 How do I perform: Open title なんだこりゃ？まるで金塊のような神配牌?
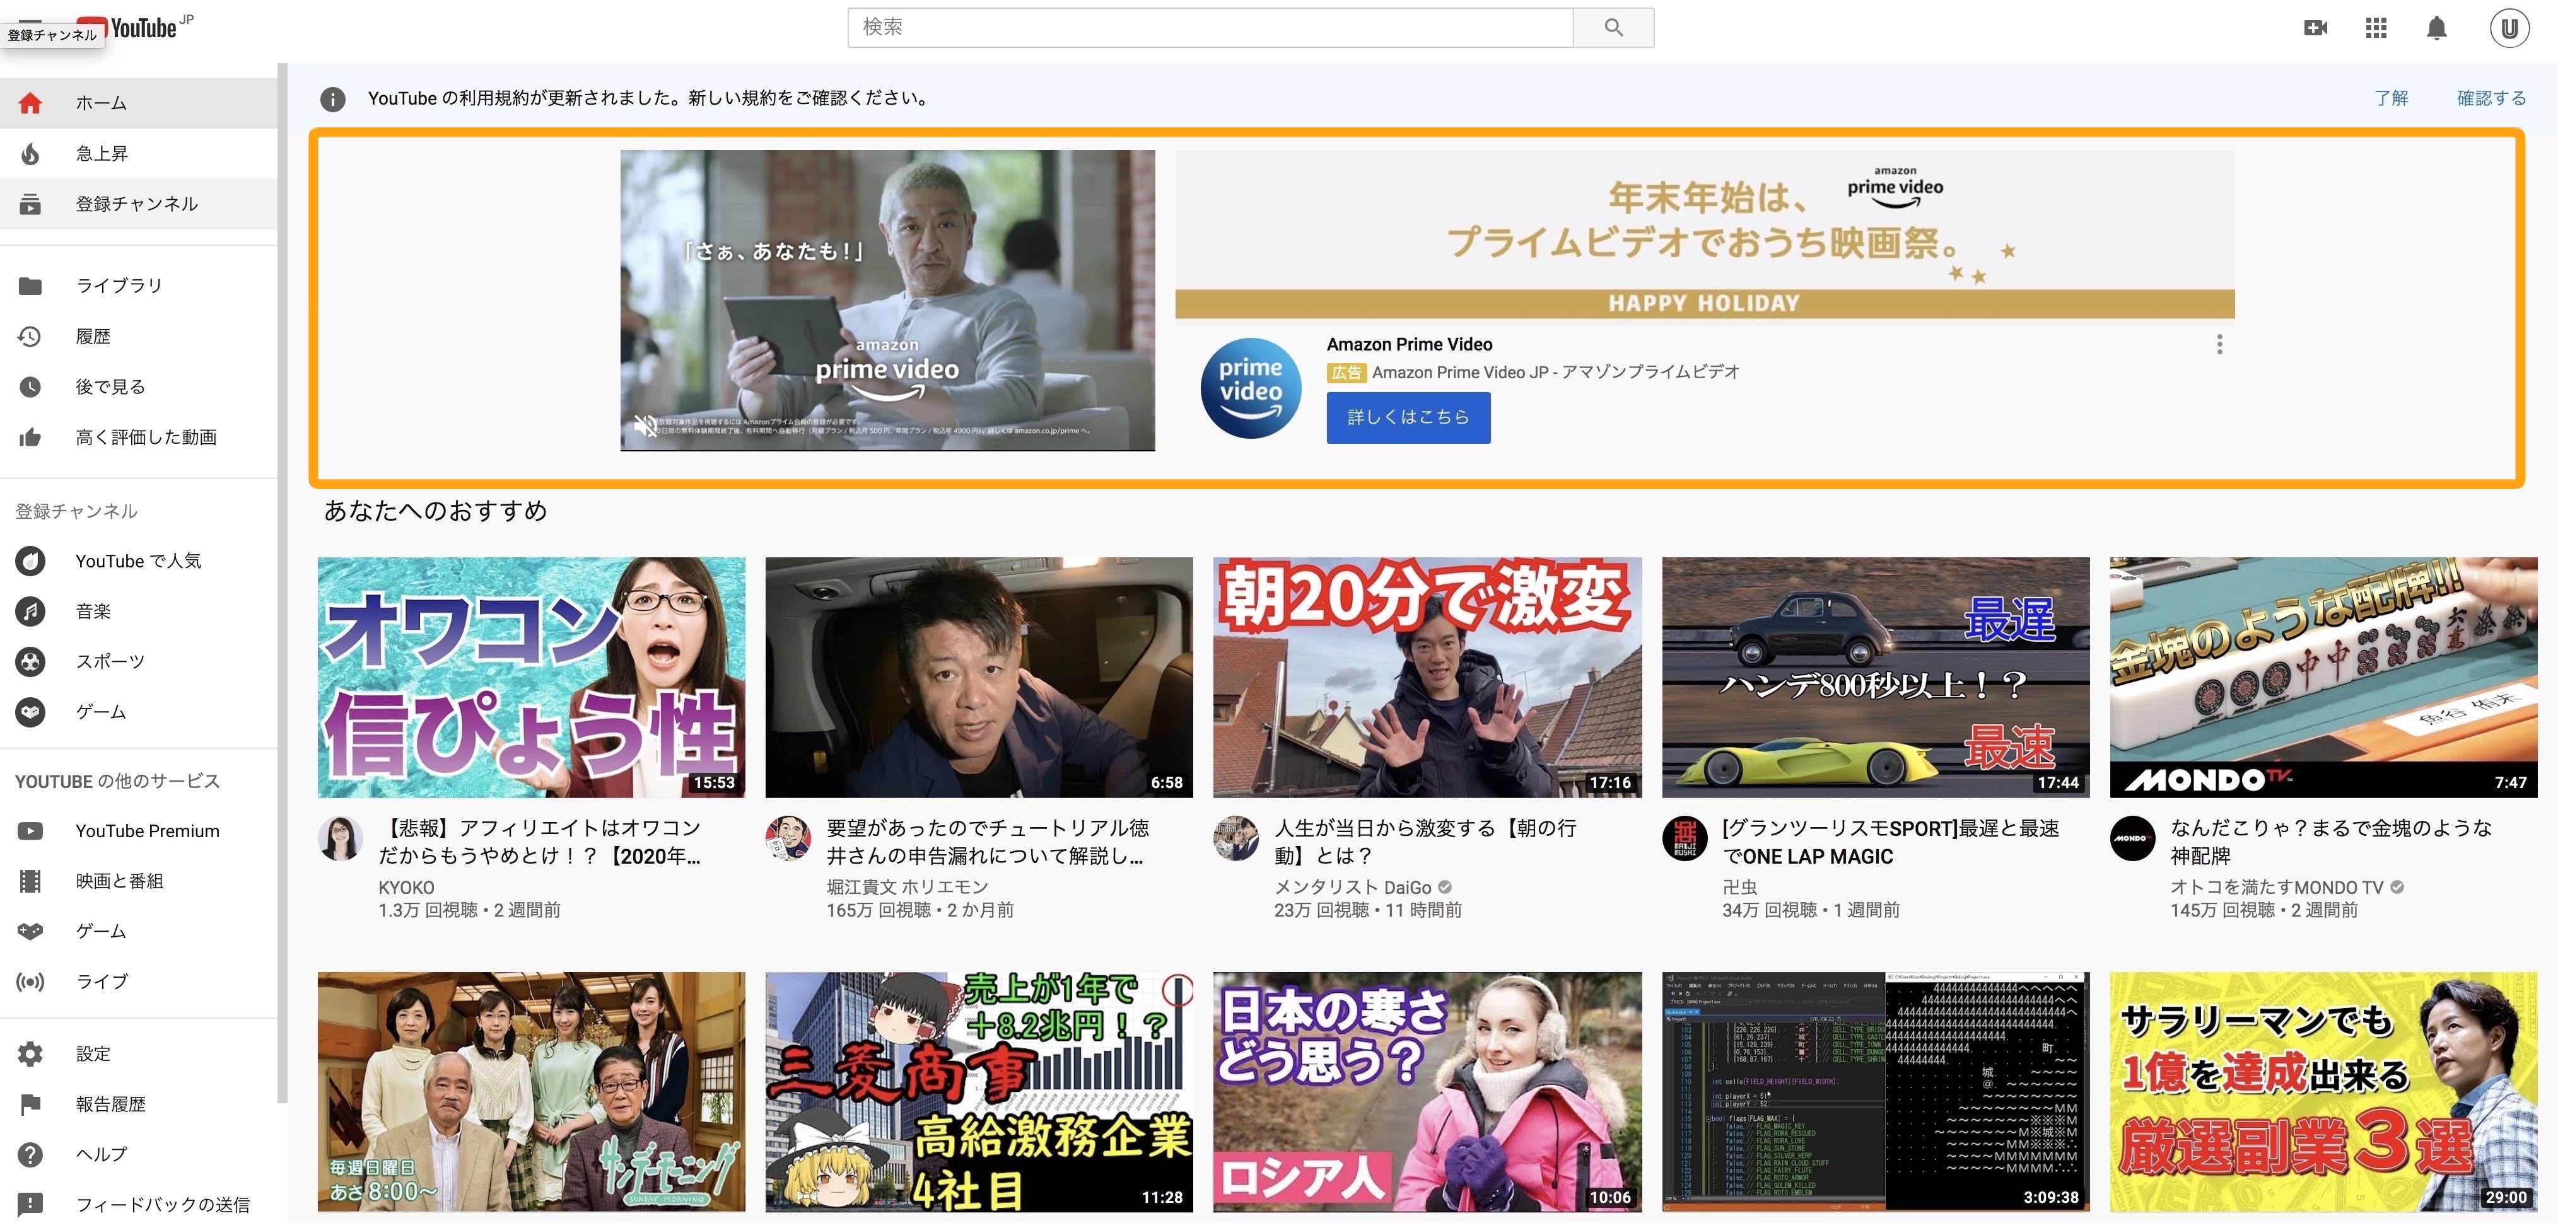tap(2330, 842)
